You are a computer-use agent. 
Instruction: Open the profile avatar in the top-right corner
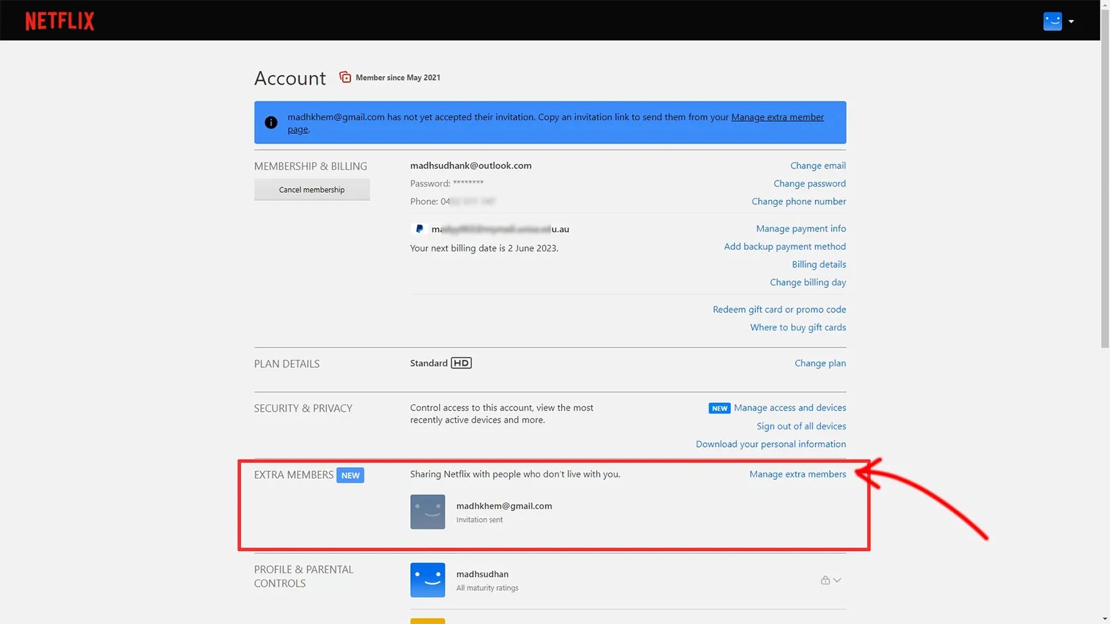click(x=1052, y=21)
